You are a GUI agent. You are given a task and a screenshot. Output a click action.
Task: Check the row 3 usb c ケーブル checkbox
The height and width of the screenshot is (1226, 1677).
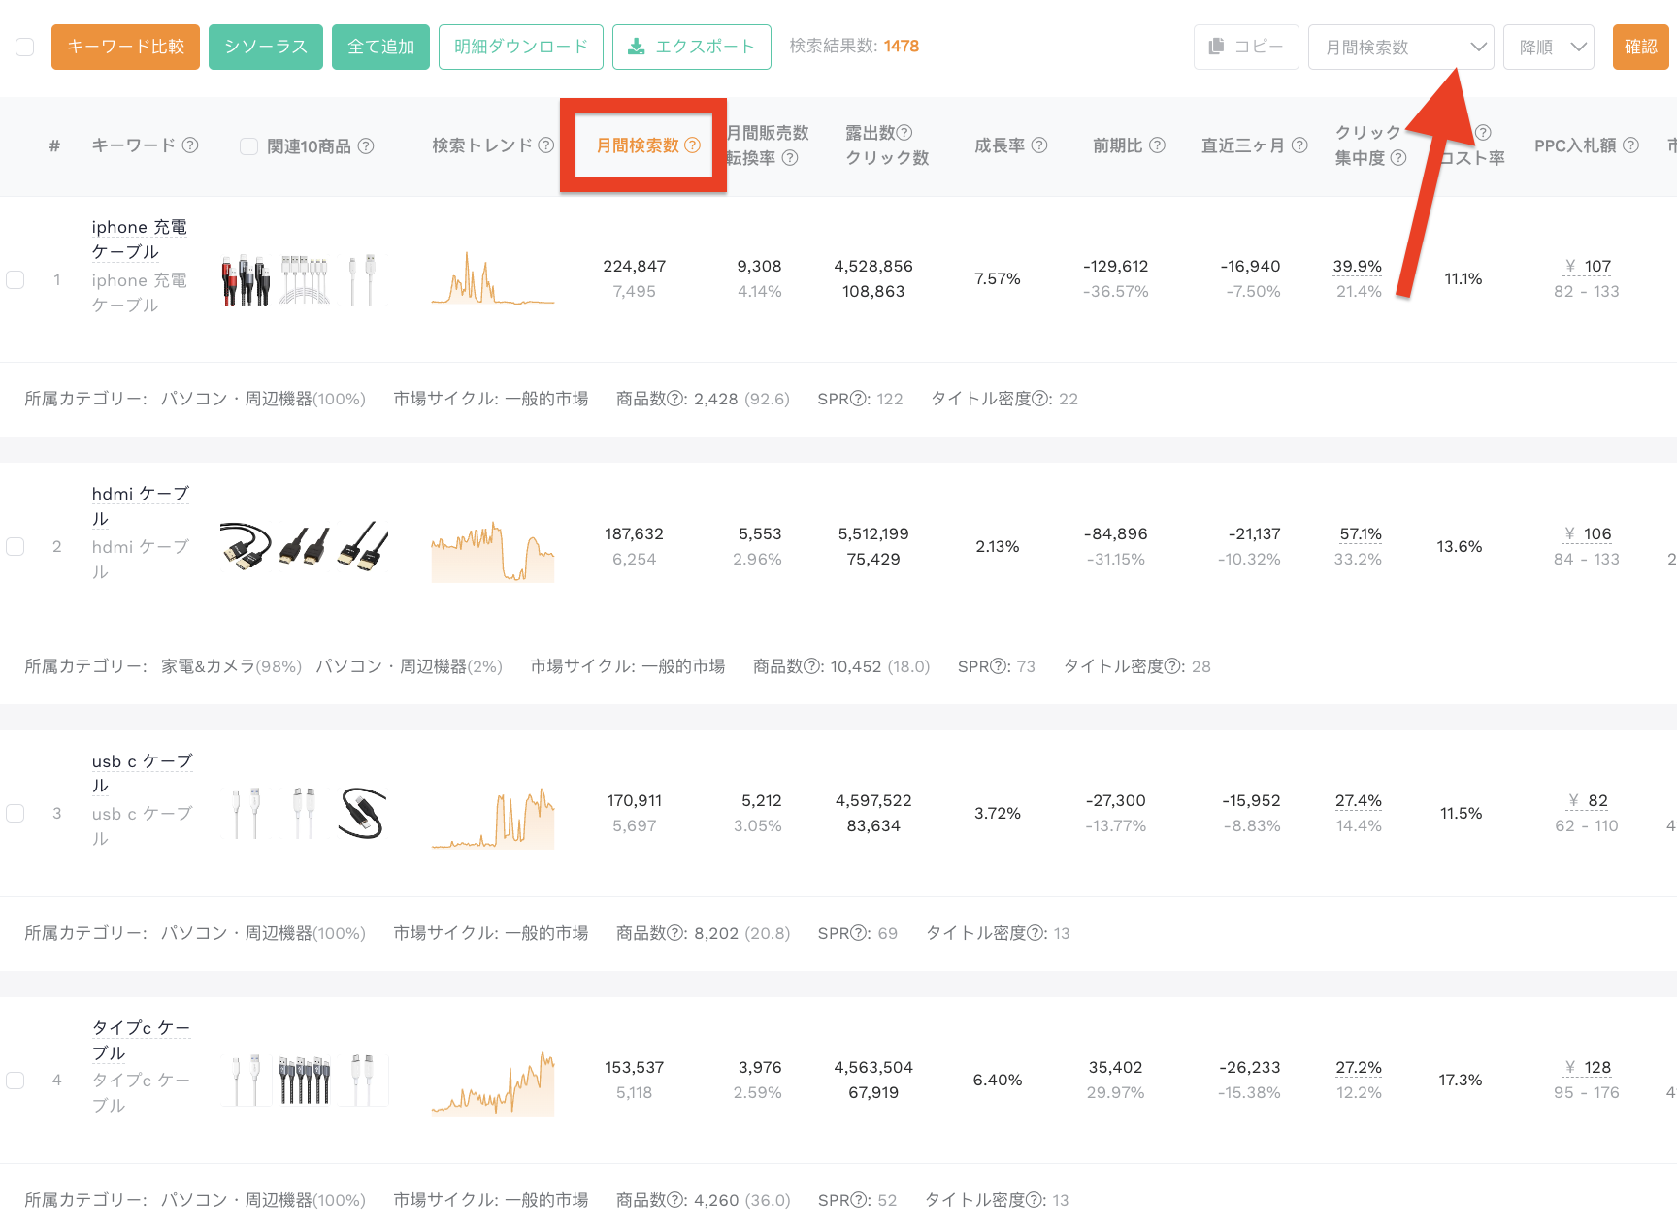tap(16, 813)
